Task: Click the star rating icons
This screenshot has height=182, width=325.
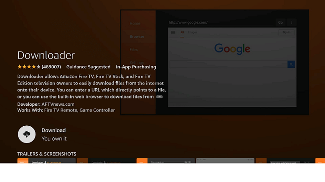Action: pyautogui.click(x=29, y=67)
